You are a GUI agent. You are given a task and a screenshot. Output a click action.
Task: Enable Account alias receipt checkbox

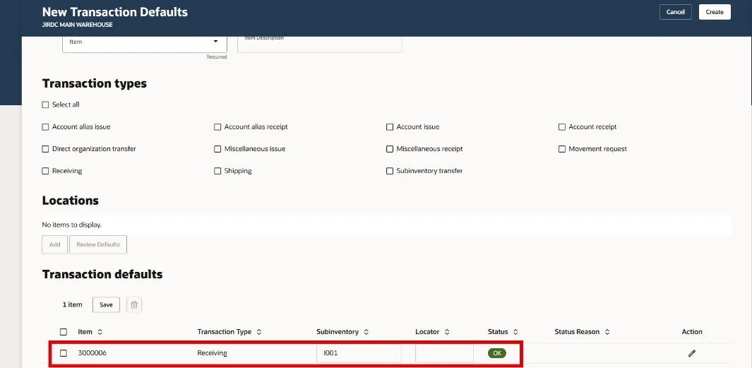point(217,127)
